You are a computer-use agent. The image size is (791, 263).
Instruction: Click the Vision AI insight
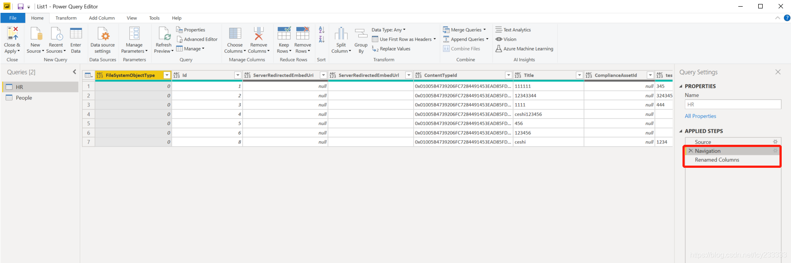pyautogui.click(x=506, y=39)
